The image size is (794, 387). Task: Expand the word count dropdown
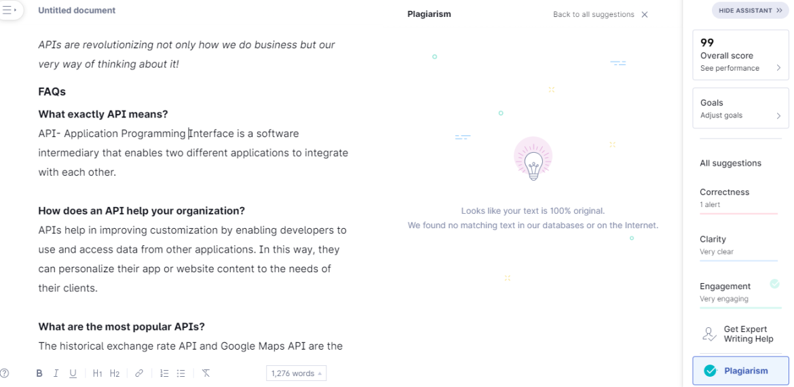[x=297, y=373]
